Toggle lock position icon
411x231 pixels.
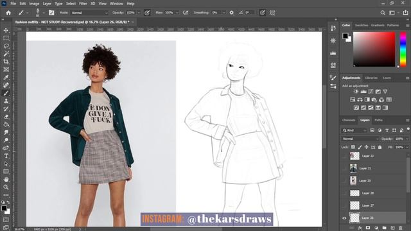tap(367, 147)
